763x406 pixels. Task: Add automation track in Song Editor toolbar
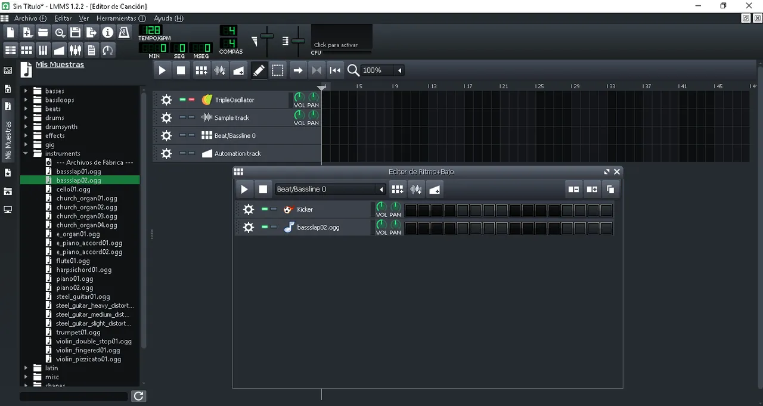238,70
